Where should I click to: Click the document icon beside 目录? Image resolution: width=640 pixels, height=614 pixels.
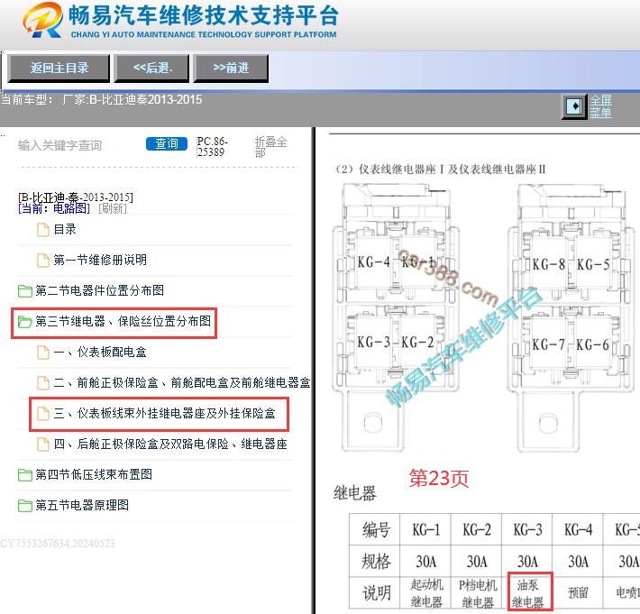(43, 230)
